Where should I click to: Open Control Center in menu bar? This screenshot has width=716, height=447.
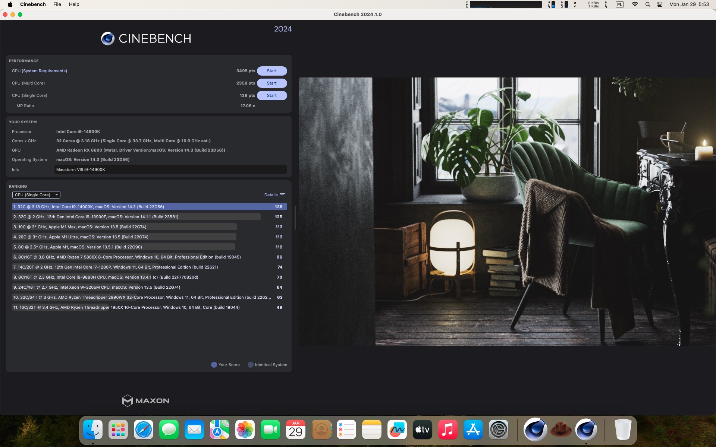(660, 4)
